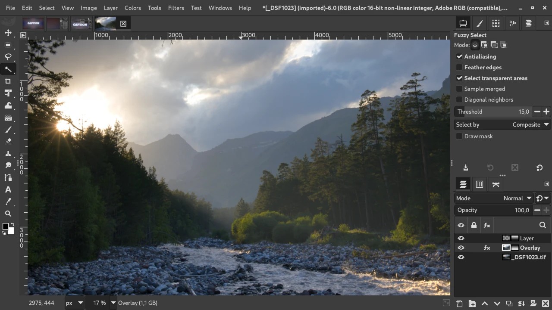The image size is (552, 310).
Task: Select the Zoom magnifier tool
Action: pyautogui.click(x=8, y=214)
